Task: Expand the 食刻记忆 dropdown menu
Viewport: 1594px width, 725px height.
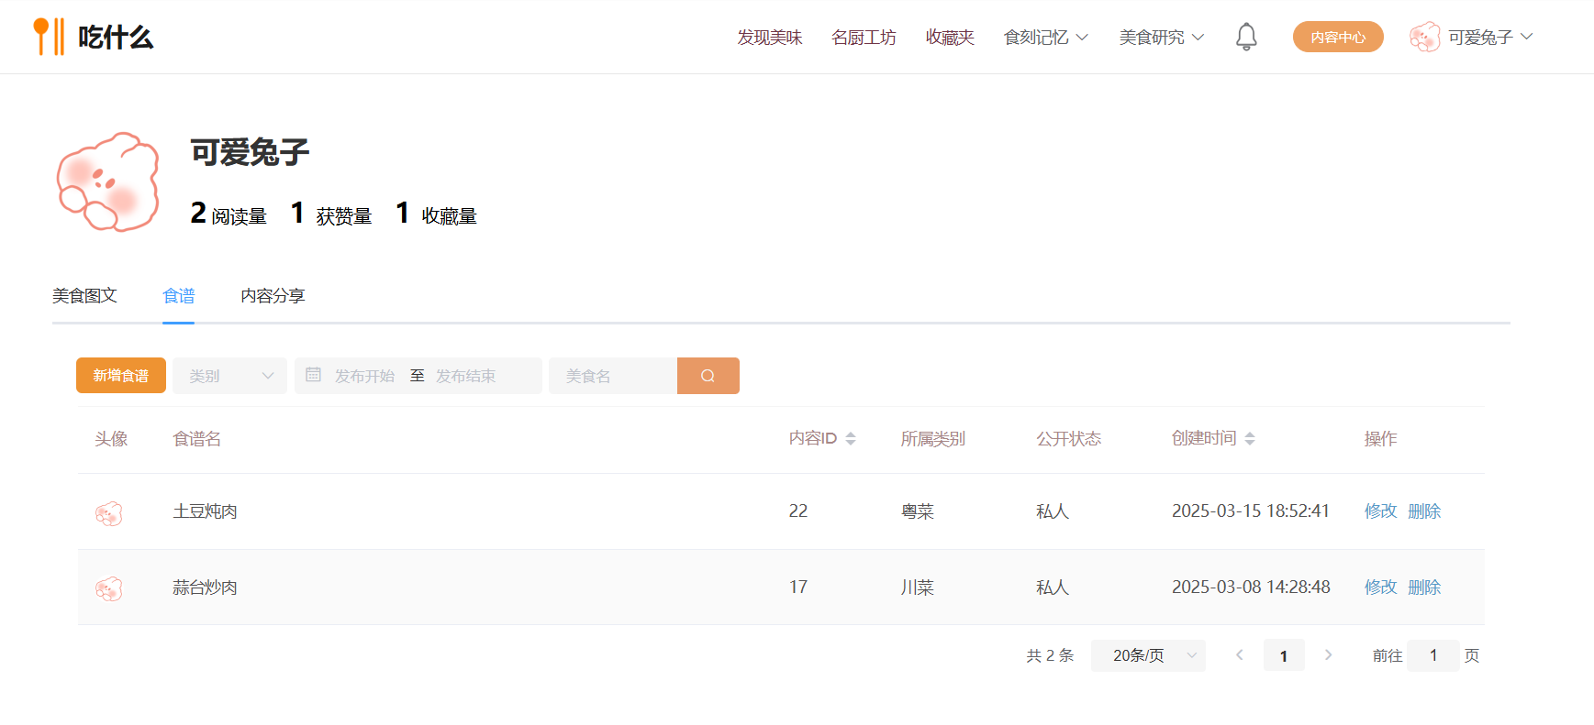Action: (1046, 37)
